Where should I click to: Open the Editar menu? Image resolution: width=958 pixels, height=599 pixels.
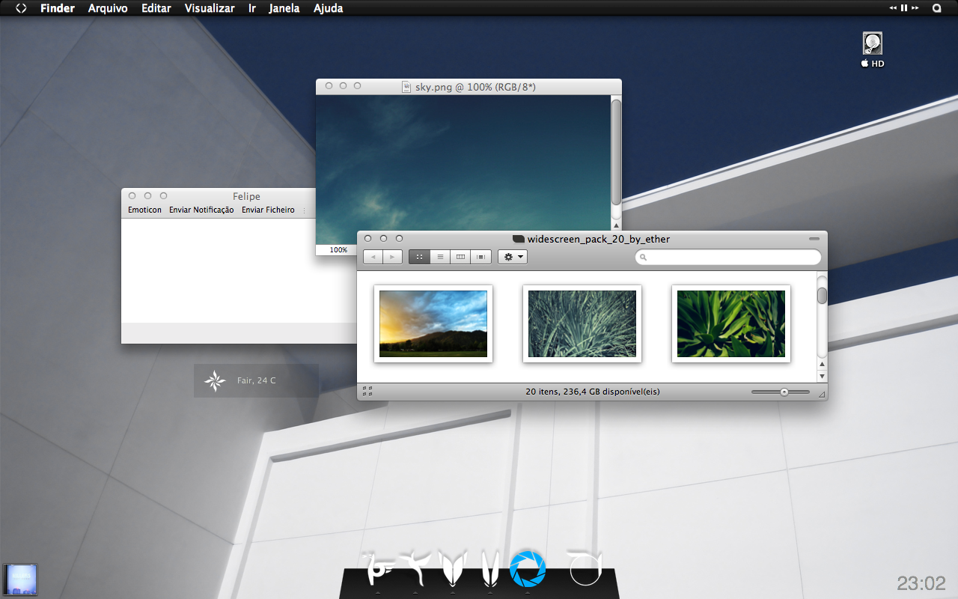point(156,8)
